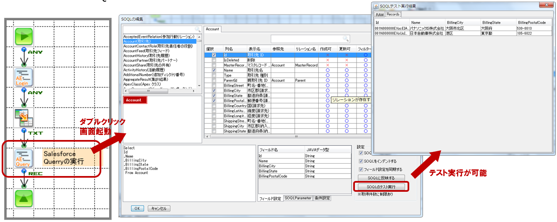This screenshot has width=557, height=222.
Task: Click the 日本自動車株式会社 results row
Action: tap(463, 33)
